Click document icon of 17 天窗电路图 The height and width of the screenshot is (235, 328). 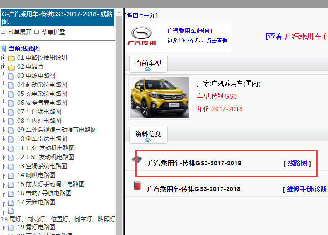(x=11, y=202)
